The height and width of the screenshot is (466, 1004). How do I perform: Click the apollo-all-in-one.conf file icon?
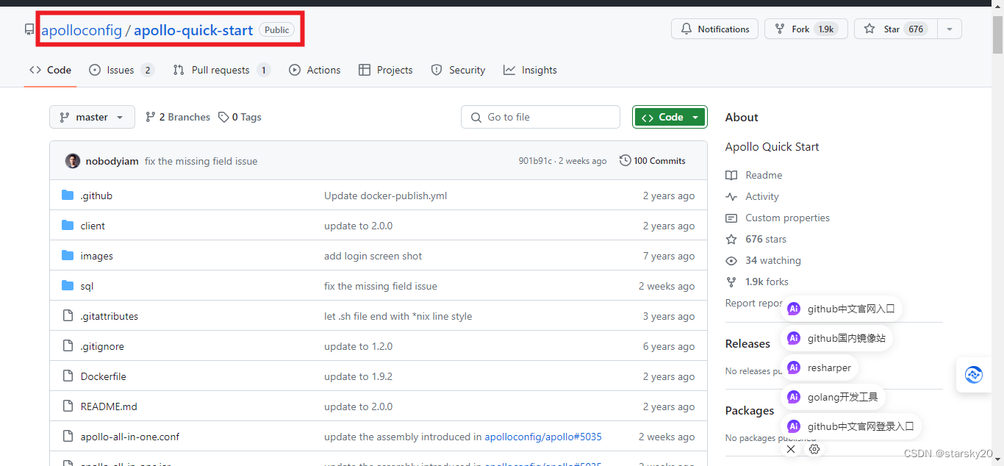click(x=68, y=437)
